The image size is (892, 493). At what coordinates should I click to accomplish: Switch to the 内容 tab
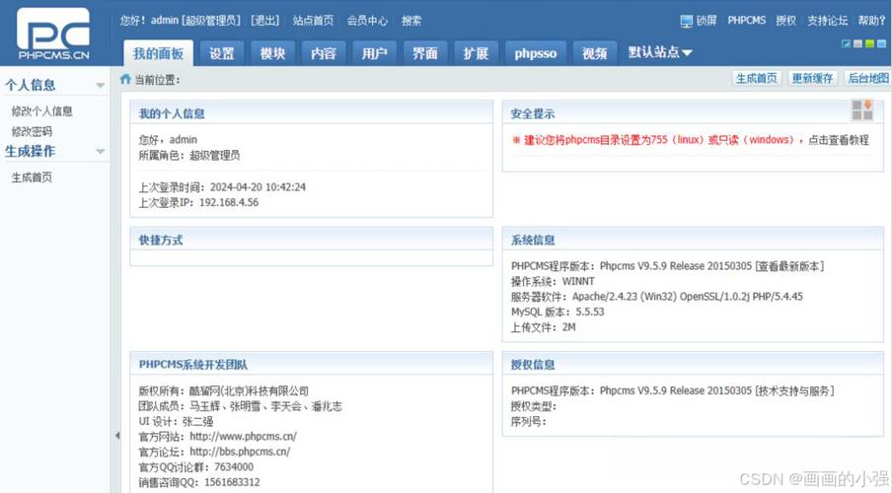point(323,53)
